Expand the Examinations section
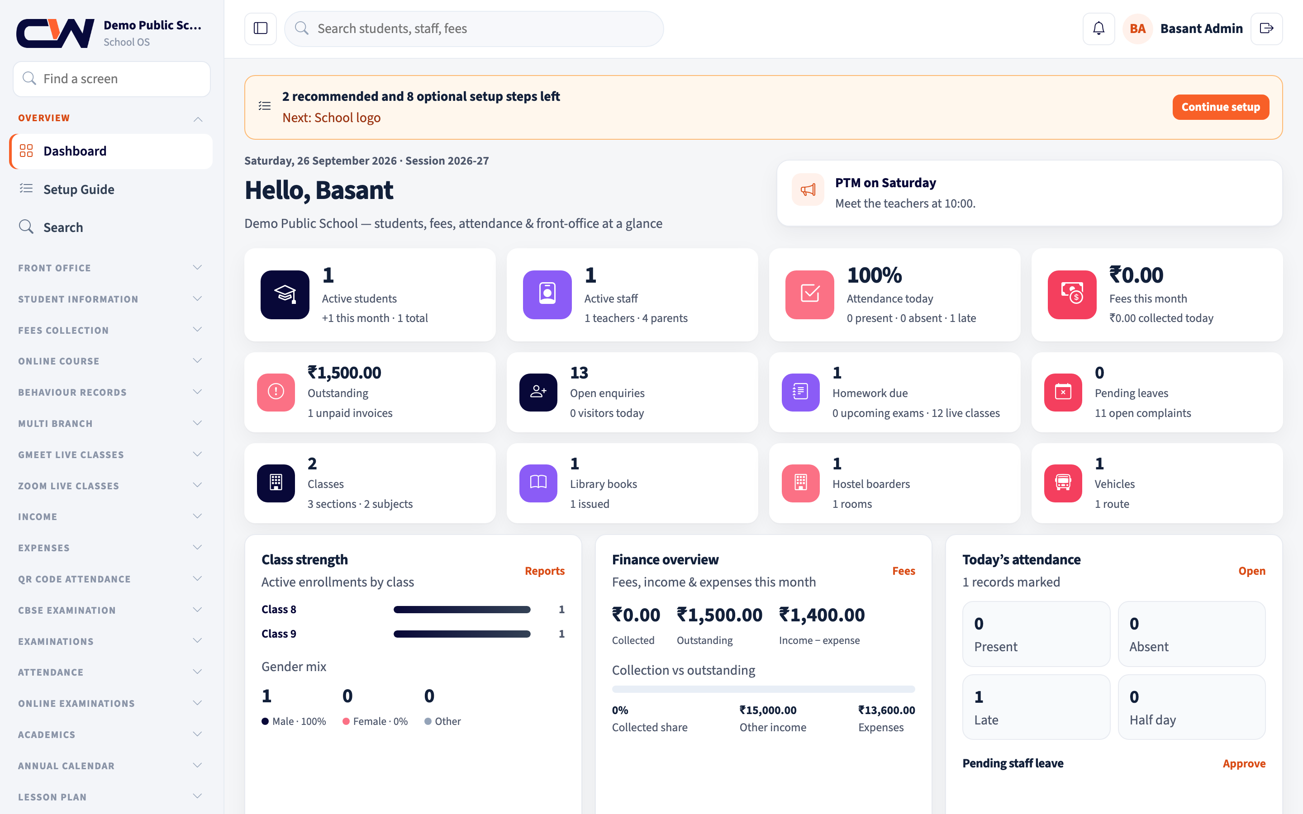The height and width of the screenshot is (814, 1303). (x=111, y=641)
